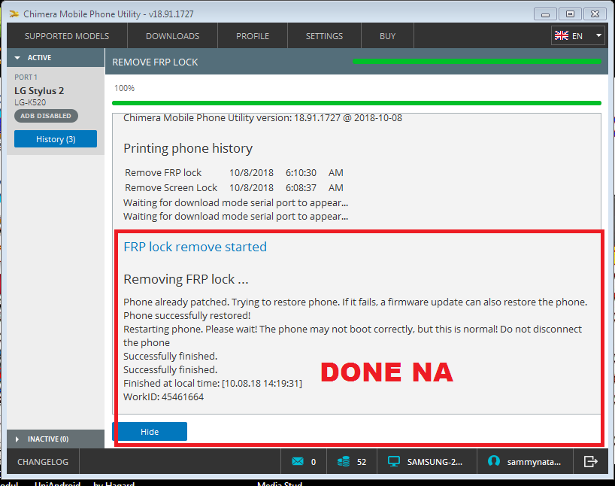Image resolution: width=615 pixels, height=486 pixels.
Task: Click the header progress bar beside Remove FRP Lock
Action: (x=477, y=61)
